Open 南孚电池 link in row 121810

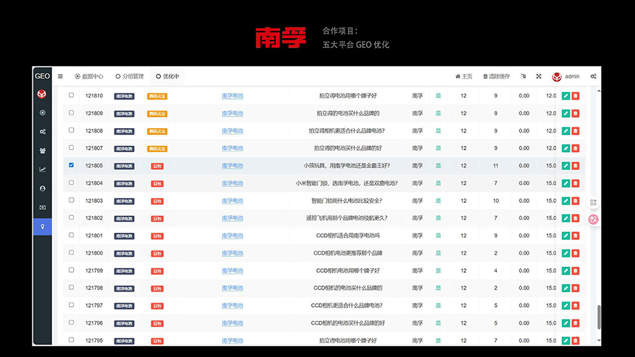point(232,96)
